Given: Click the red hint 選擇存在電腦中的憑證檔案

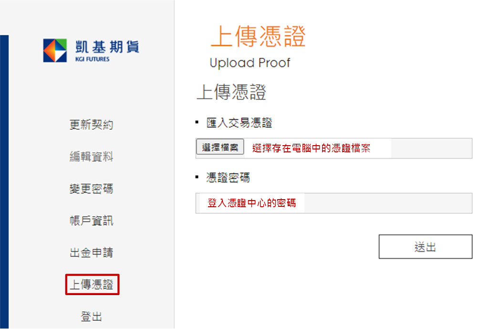Looking at the screenshot, I should pyautogui.click(x=311, y=148).
